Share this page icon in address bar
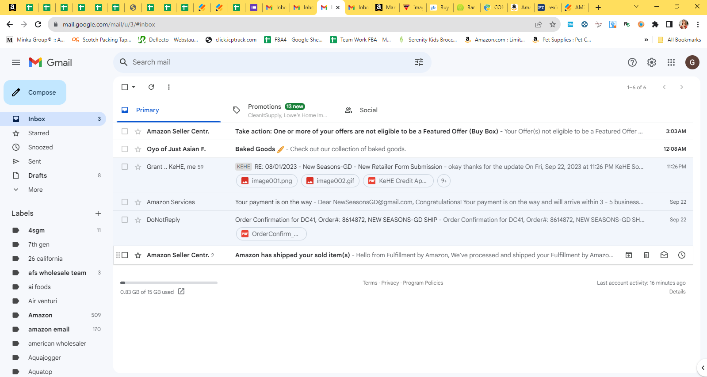This screenshot has height=377, width=707. click(539, 24)
